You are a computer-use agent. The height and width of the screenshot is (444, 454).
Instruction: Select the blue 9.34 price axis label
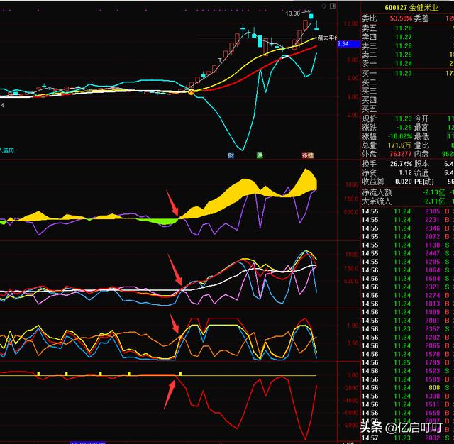(348, 44)
